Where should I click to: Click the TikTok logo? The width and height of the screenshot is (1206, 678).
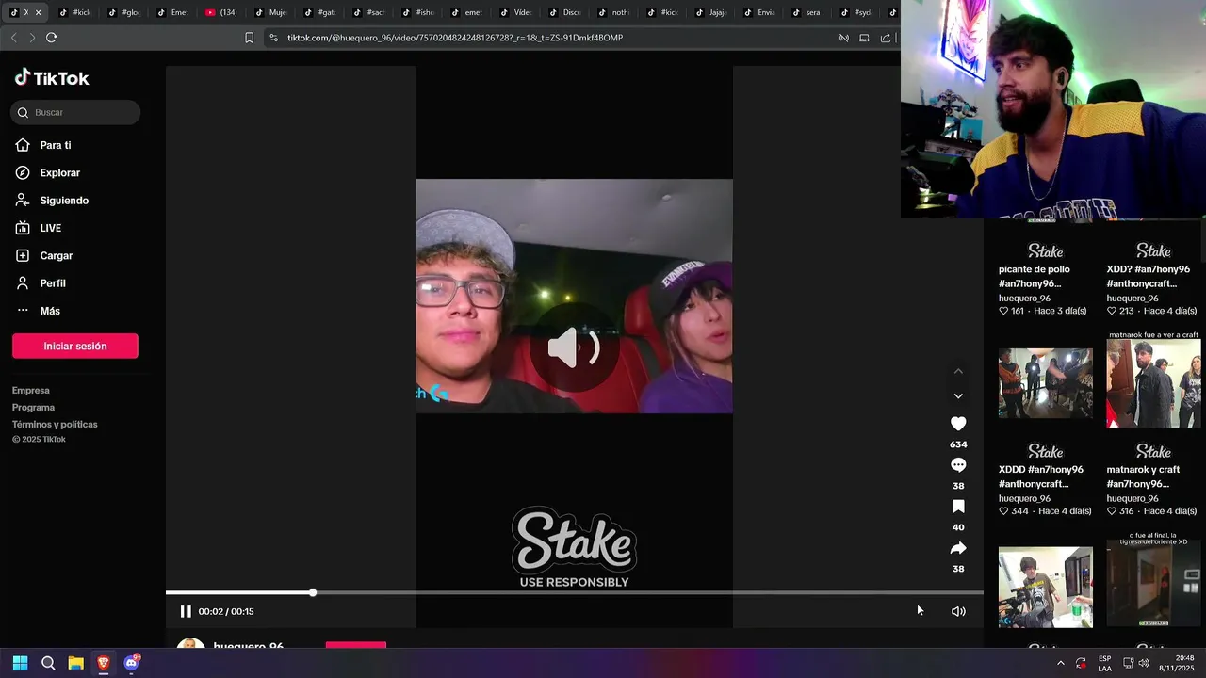52,78
